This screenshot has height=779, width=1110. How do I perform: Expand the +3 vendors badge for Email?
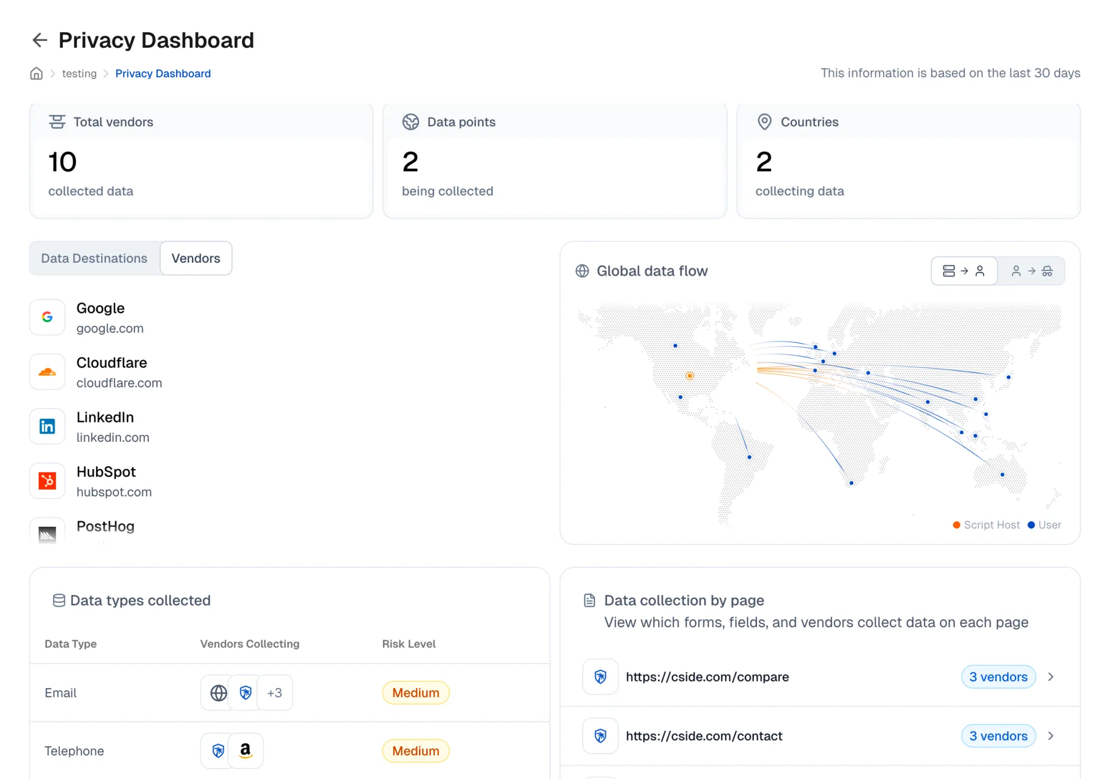tap(275, 693)
